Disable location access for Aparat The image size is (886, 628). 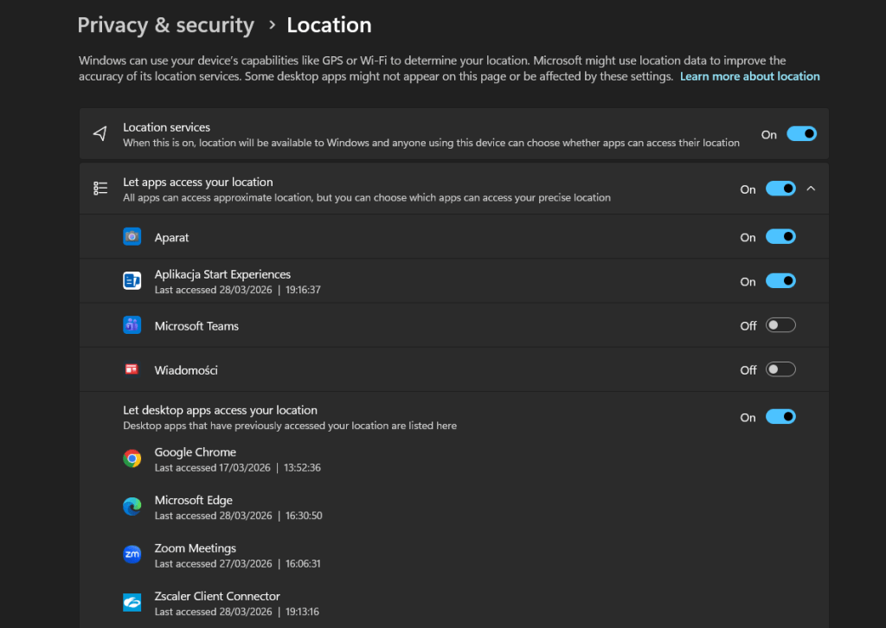tap(780, 237)
